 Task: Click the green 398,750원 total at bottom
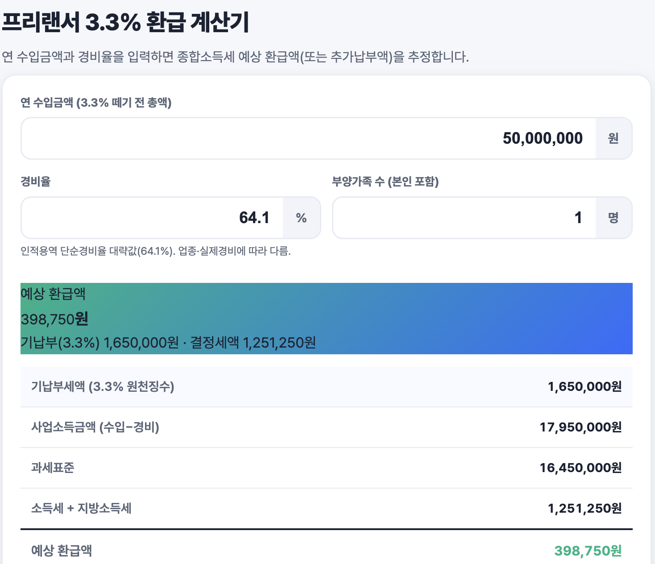pyautogui.click(x=588, y=551)
